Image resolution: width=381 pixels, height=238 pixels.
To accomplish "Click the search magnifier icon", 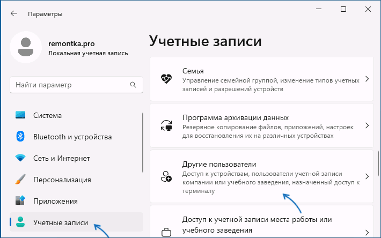I will 133,85.
